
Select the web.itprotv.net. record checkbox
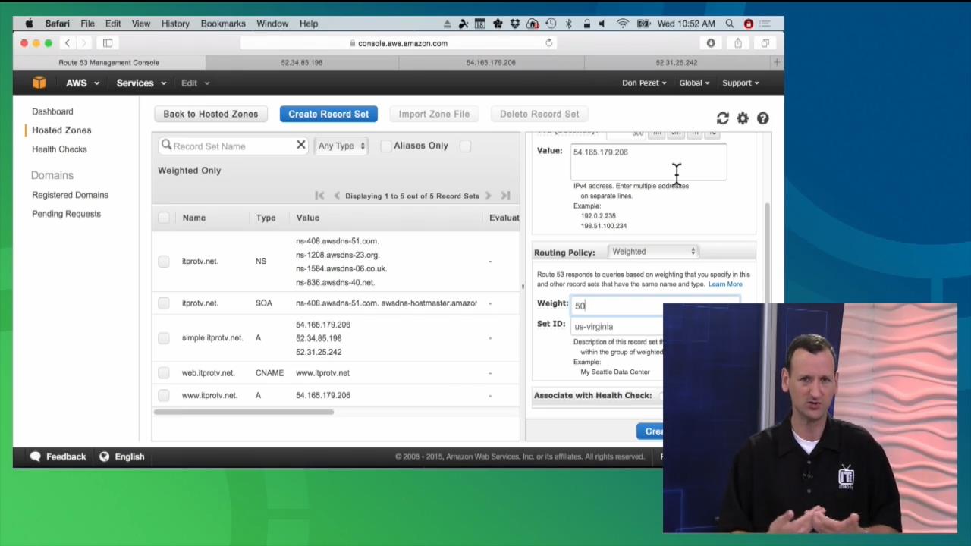pos(164,373)
